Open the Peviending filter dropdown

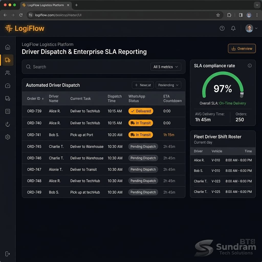pos(168,85)
